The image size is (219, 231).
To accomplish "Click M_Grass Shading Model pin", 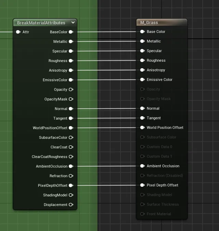I will (x=142, y=195).
